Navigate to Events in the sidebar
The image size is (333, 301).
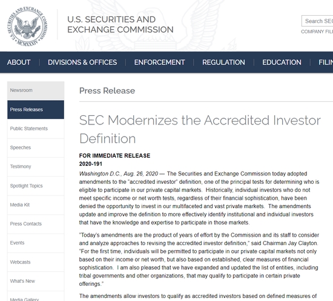coord(36,243)
